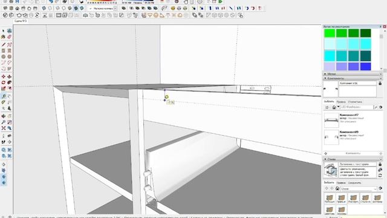Open the layer dropdown in top toolbar
This screenshot has width=387, height=218.
[115, 8]
